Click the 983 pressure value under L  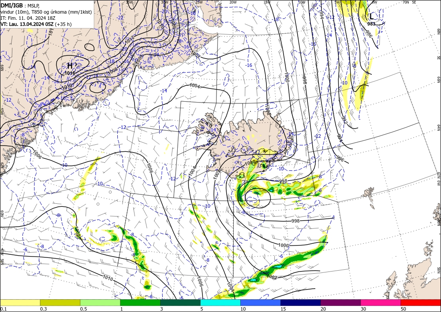(x=371, y=24)
